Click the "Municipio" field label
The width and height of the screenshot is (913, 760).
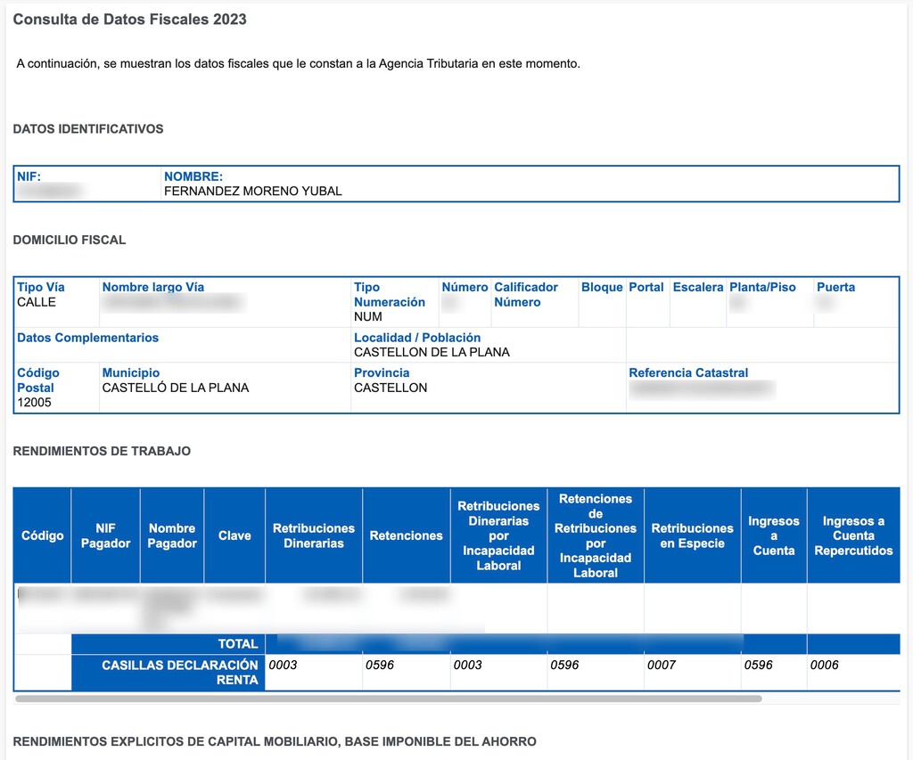pos(131,373)
